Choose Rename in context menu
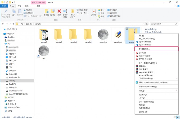This screenshot has height=119, width=180. [x=156, y=108]
